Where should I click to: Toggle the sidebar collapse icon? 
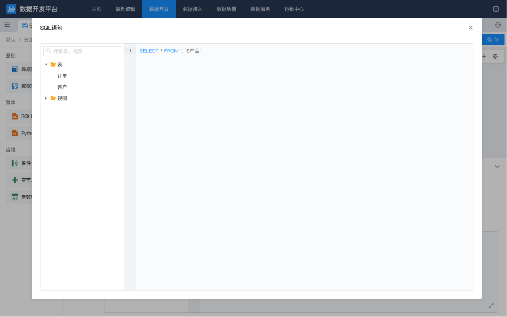pyautogui.click(x=7, y=25)
